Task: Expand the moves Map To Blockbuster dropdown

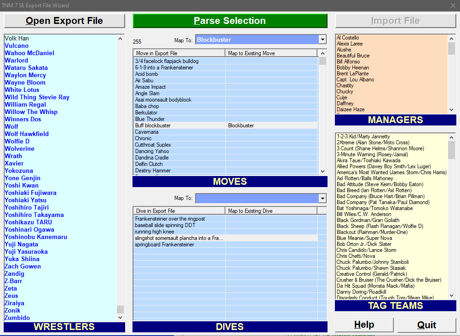Action: click(322, 40)
